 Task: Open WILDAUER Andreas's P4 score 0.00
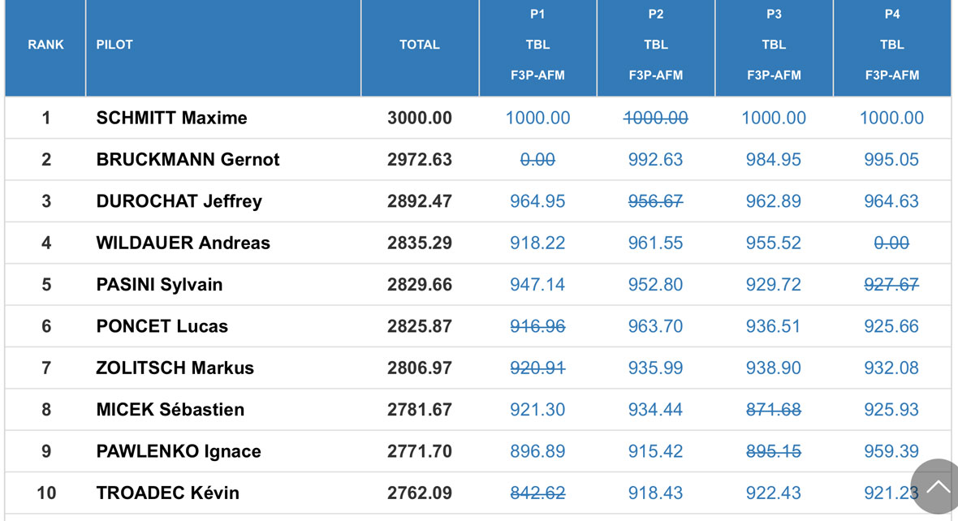pyautogui.click(x=891, y=243)
